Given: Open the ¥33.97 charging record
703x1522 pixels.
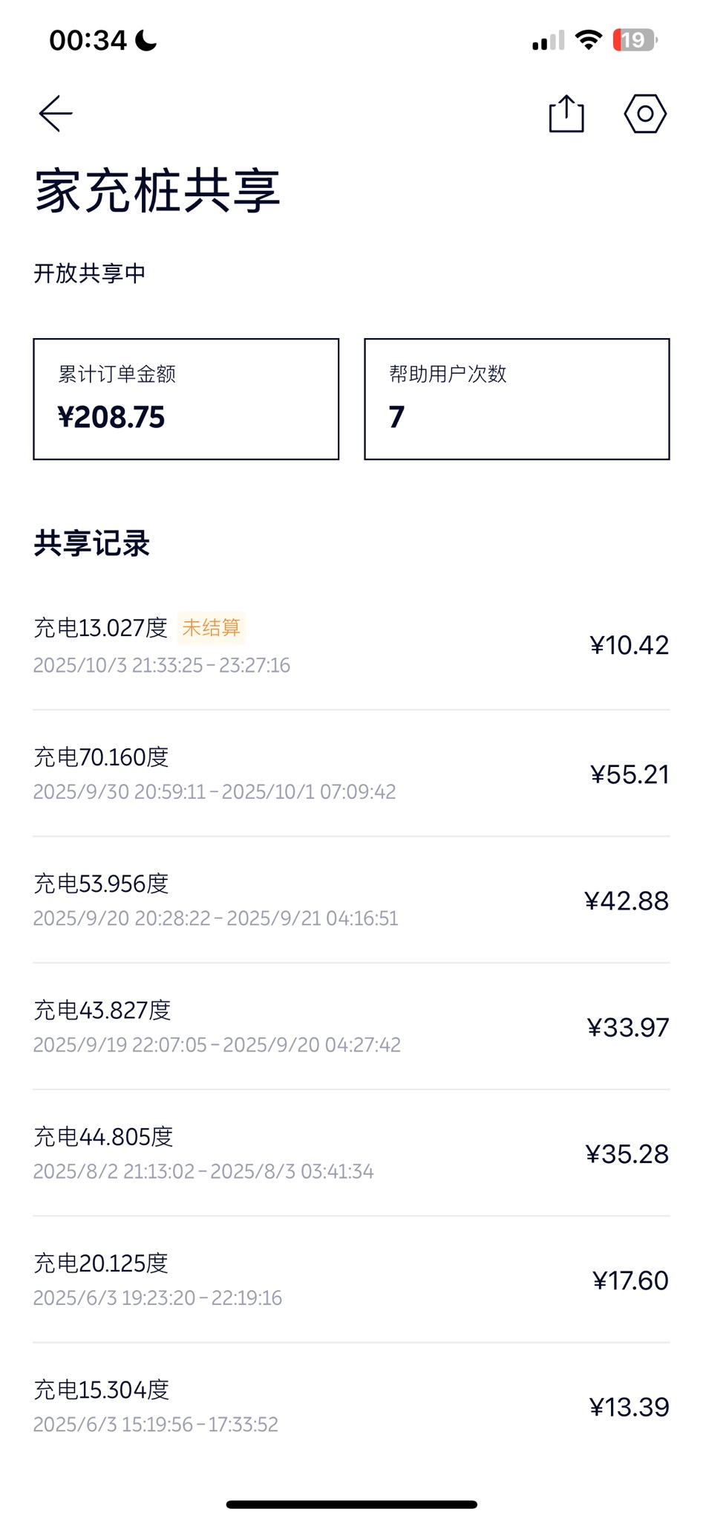Looking at the screenshot, I should 350,1026.
